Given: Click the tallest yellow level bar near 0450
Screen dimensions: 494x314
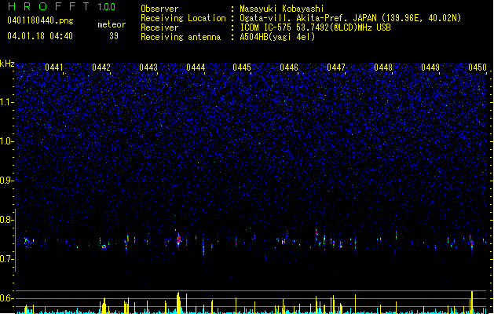Looking at the screenshot, I should (472, 302).
